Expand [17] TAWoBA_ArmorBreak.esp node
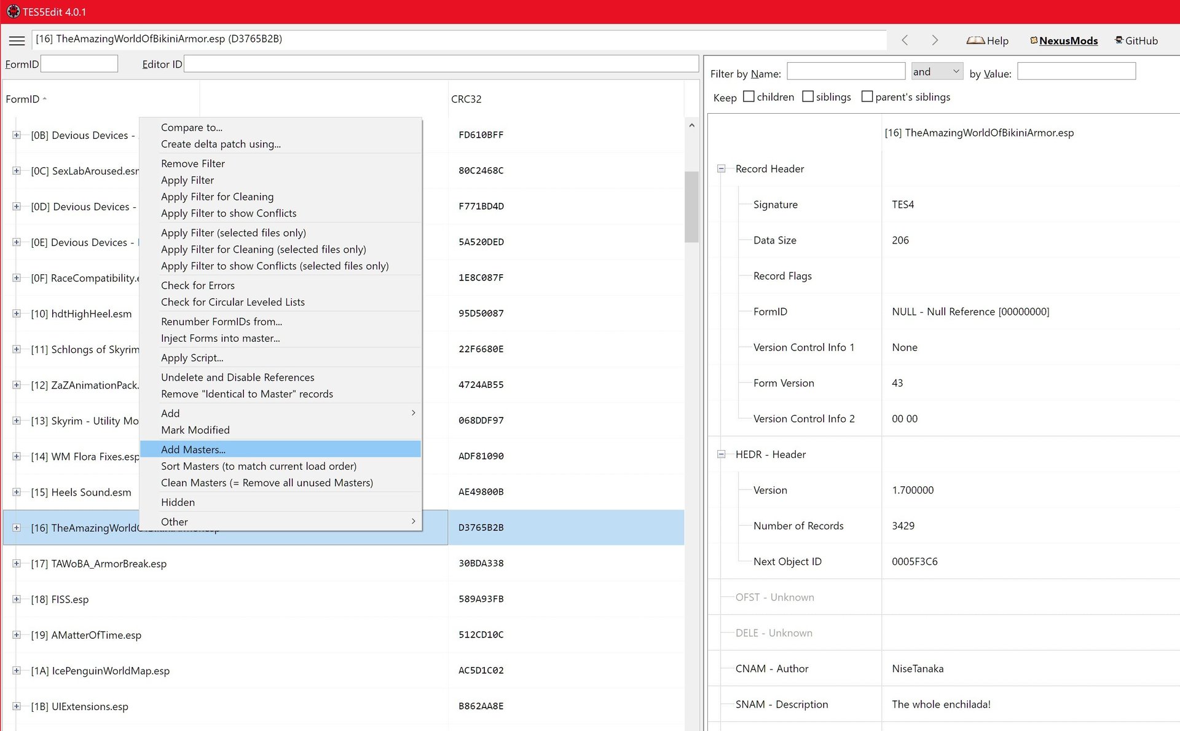1180x731 pixels. tap(17, 563)
